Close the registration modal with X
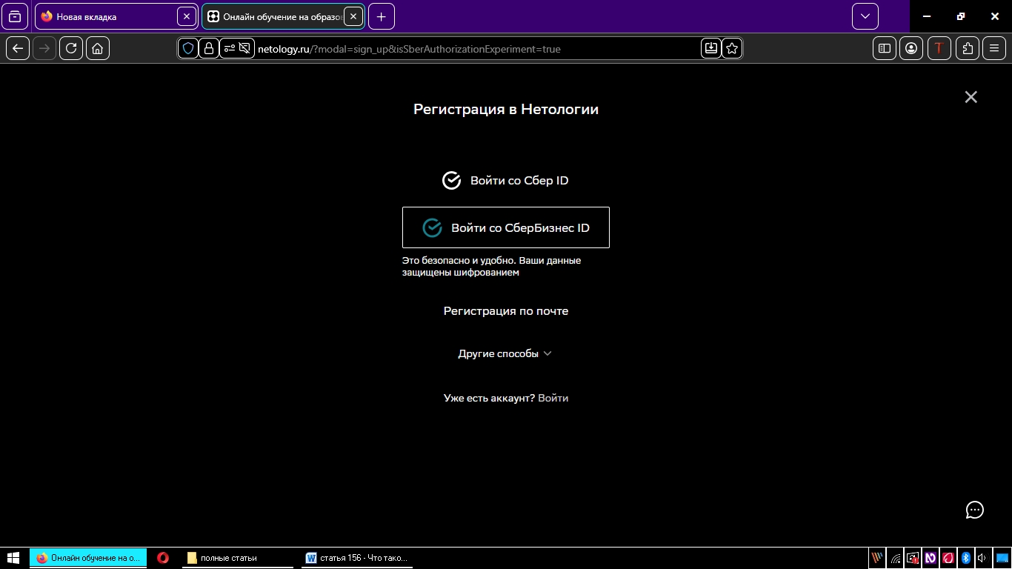The image size is (1012, 569). click(971, 97)
